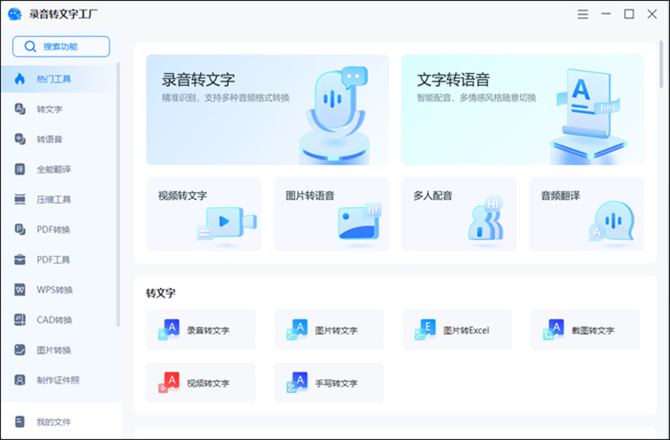Open the 多人配音 tool card

click(x=459, y=214)
